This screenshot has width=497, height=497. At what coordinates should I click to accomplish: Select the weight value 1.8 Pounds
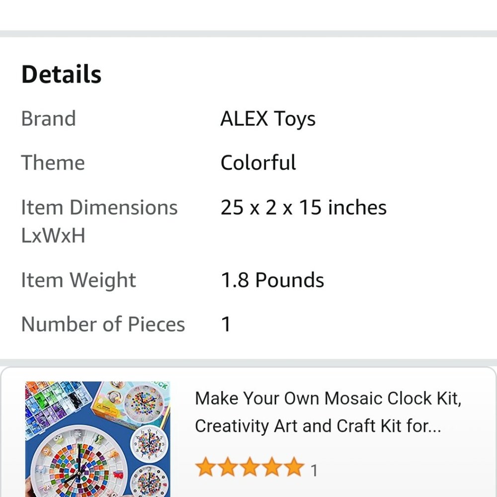272,280
